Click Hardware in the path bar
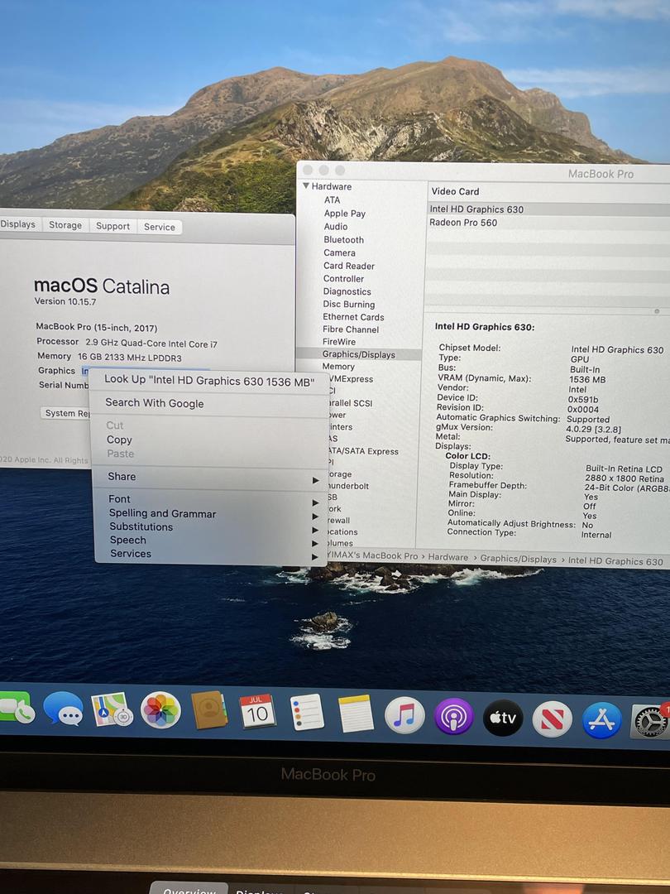 click(x=447, y=558)
